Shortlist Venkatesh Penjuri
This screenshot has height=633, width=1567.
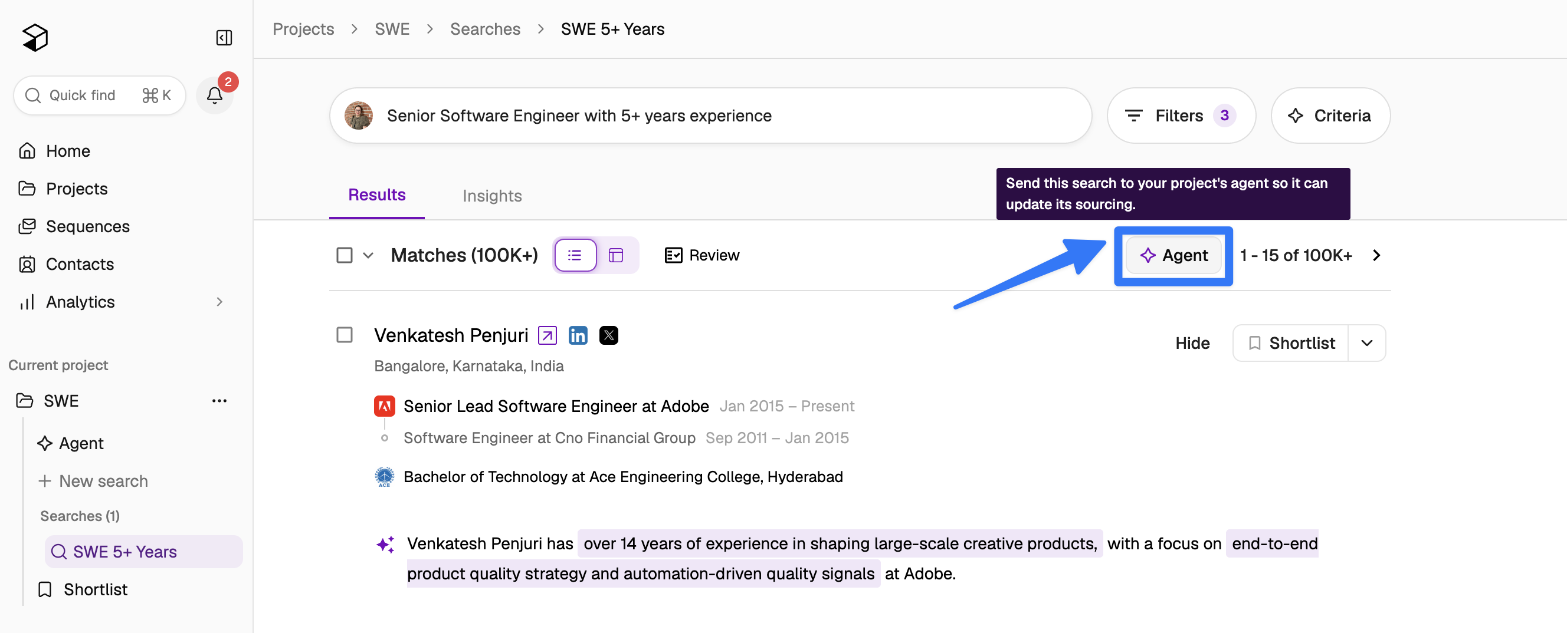[x=1290, y=343]
